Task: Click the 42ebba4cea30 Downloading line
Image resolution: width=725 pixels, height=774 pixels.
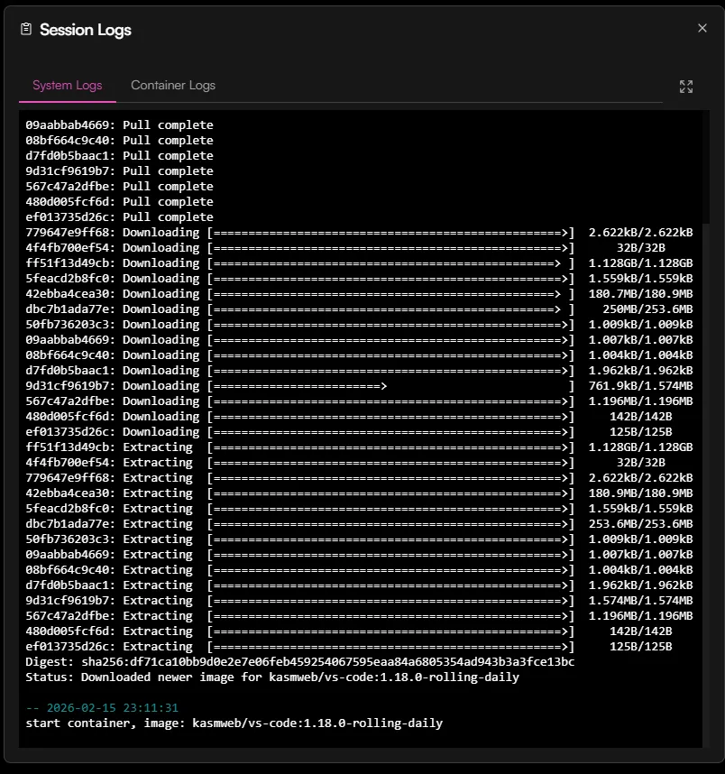Action: tap(359, 293)
